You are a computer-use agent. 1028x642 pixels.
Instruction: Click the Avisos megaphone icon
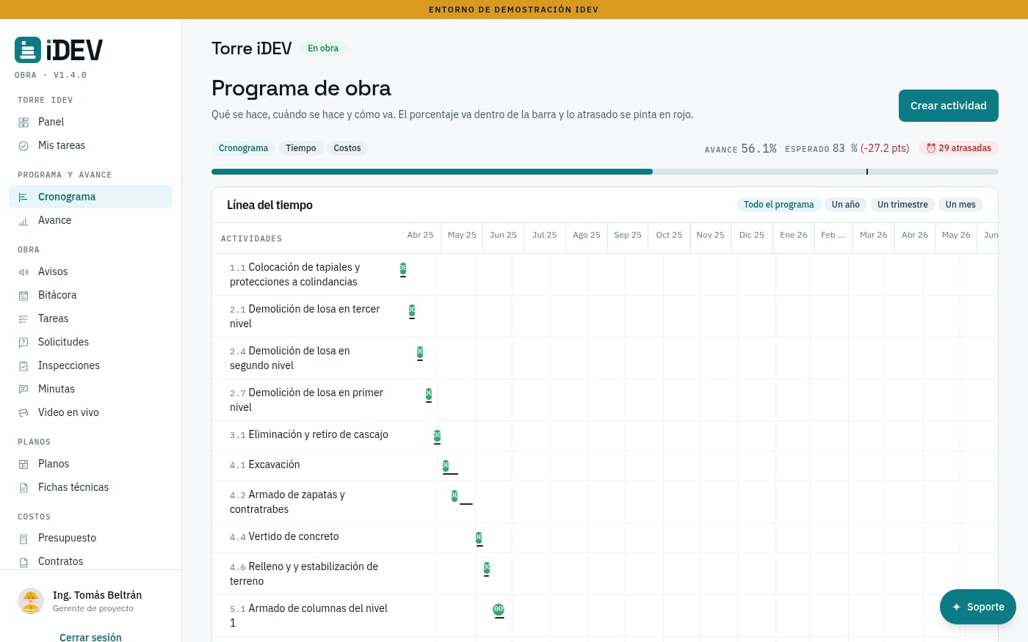tap(23, 272)
